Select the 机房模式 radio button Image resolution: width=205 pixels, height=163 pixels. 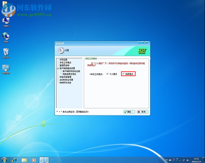(x=123, y=74)
